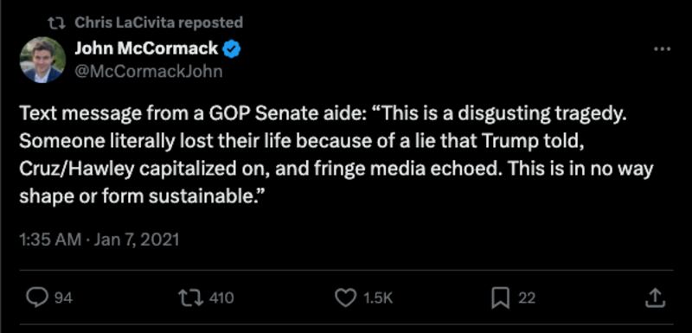
Task: Click the share upload arrow icon
Action: 655,298
